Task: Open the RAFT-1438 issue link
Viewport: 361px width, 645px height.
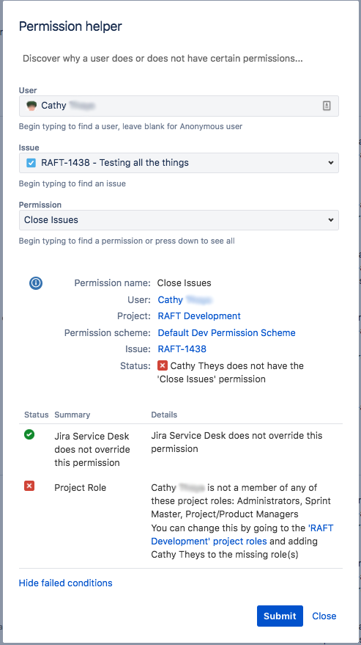Action: click(x=182, y=349)
